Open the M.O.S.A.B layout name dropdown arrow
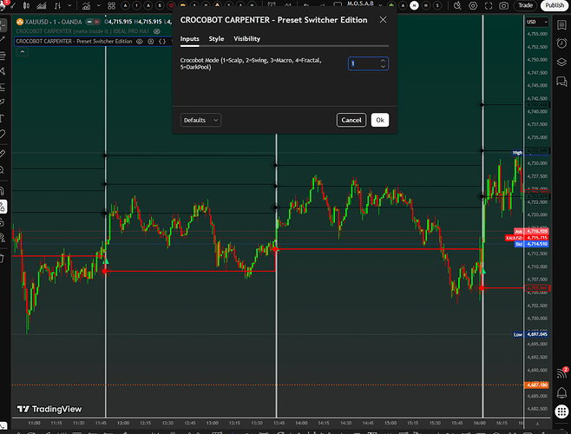This screenshot has width=571, height=434. [x=381, y=5]
